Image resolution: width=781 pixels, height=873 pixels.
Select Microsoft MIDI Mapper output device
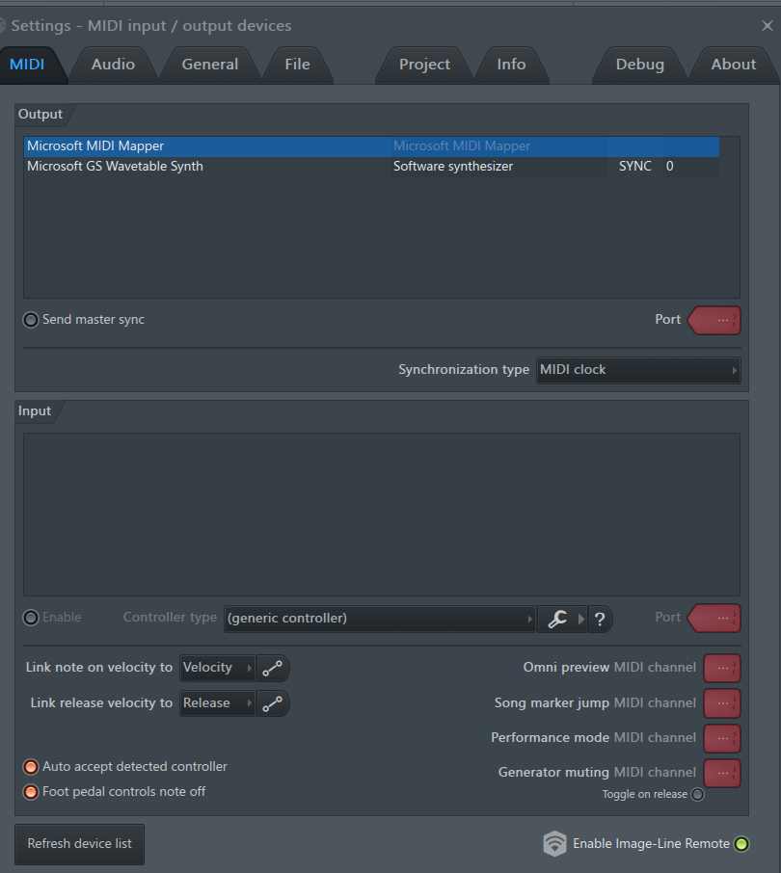coord(372,146)
